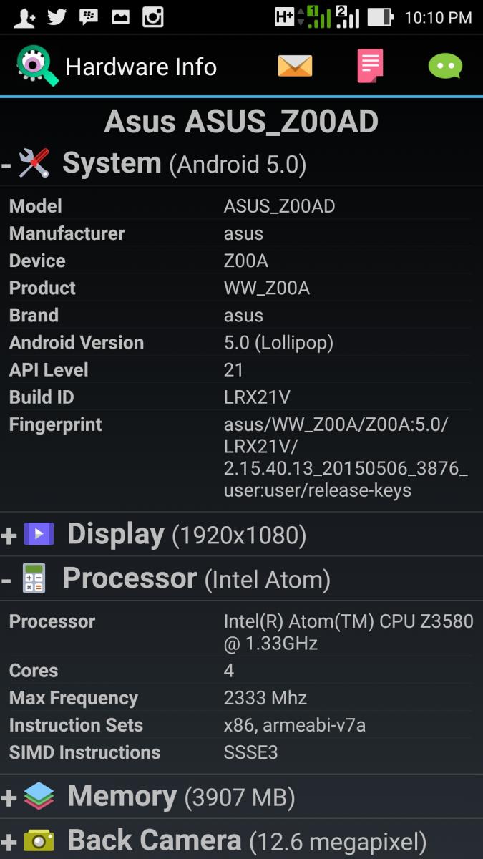The height and width of the screenshot is (859, 483).
Task: Tap the Back Camera icon
Action: 39,840
